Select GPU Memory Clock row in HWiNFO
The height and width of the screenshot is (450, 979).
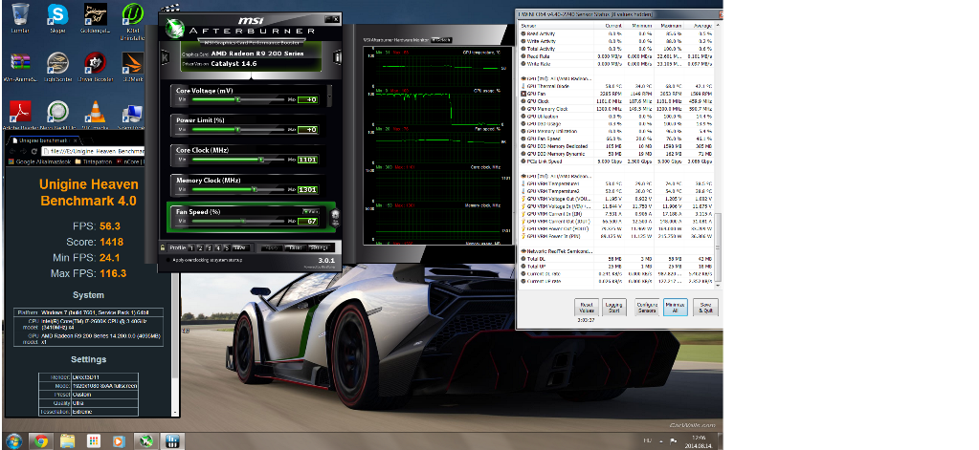pyautogui.click(x=615, y=109)
